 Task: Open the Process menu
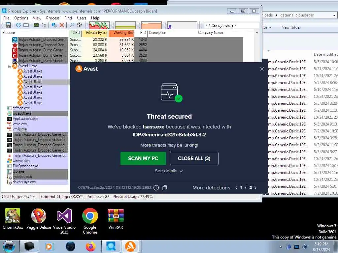[x=52, y=18]
